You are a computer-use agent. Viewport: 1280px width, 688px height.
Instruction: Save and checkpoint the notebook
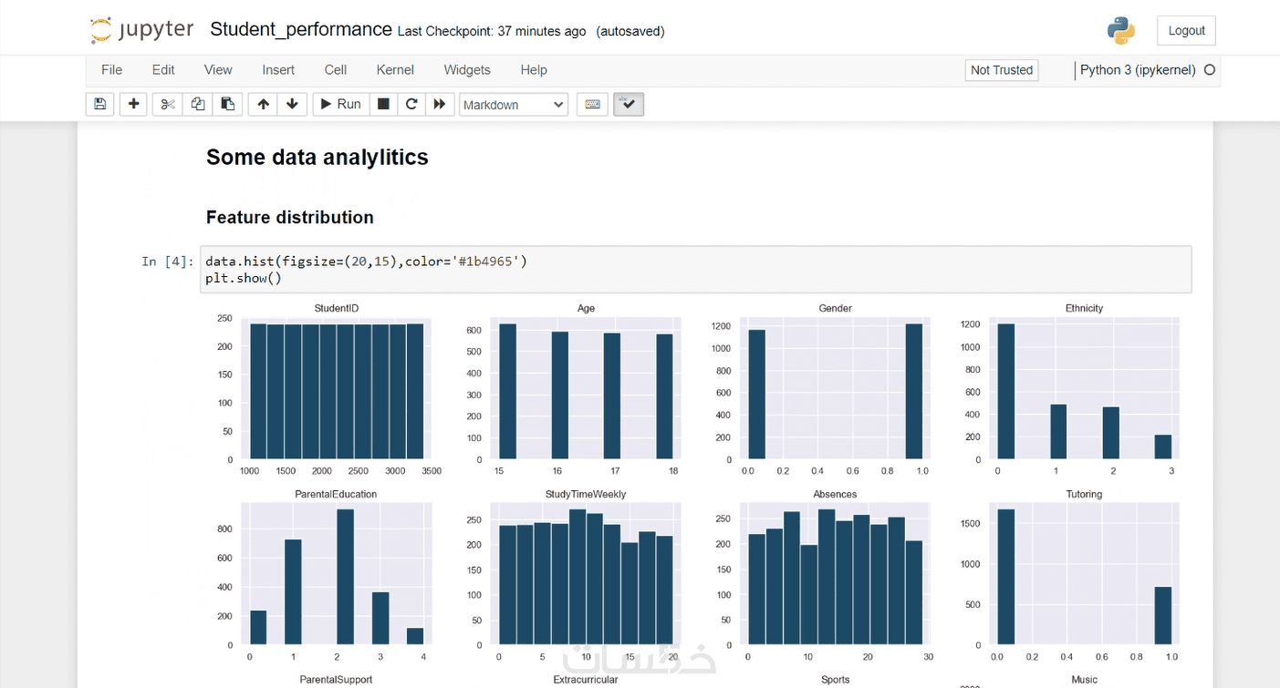(100, 105)
